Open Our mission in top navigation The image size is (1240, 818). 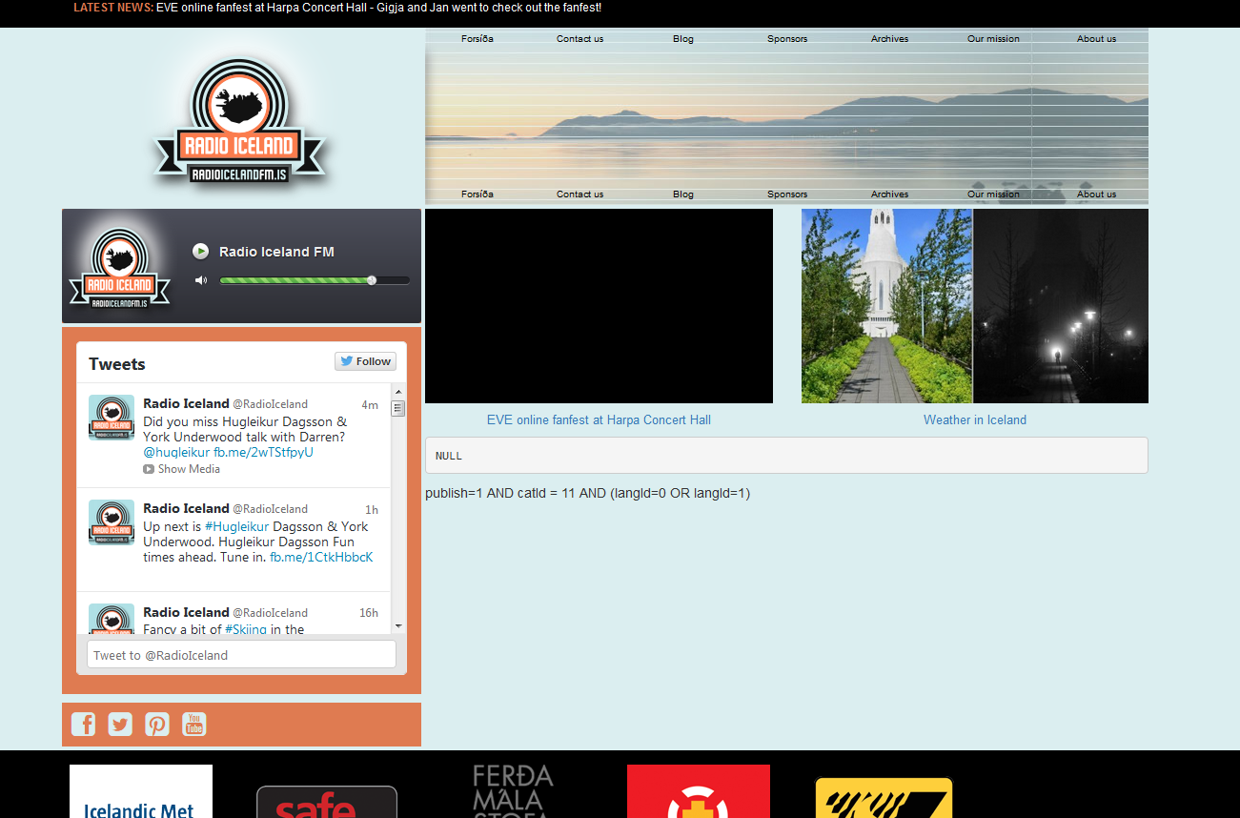[x=993, y=39]
